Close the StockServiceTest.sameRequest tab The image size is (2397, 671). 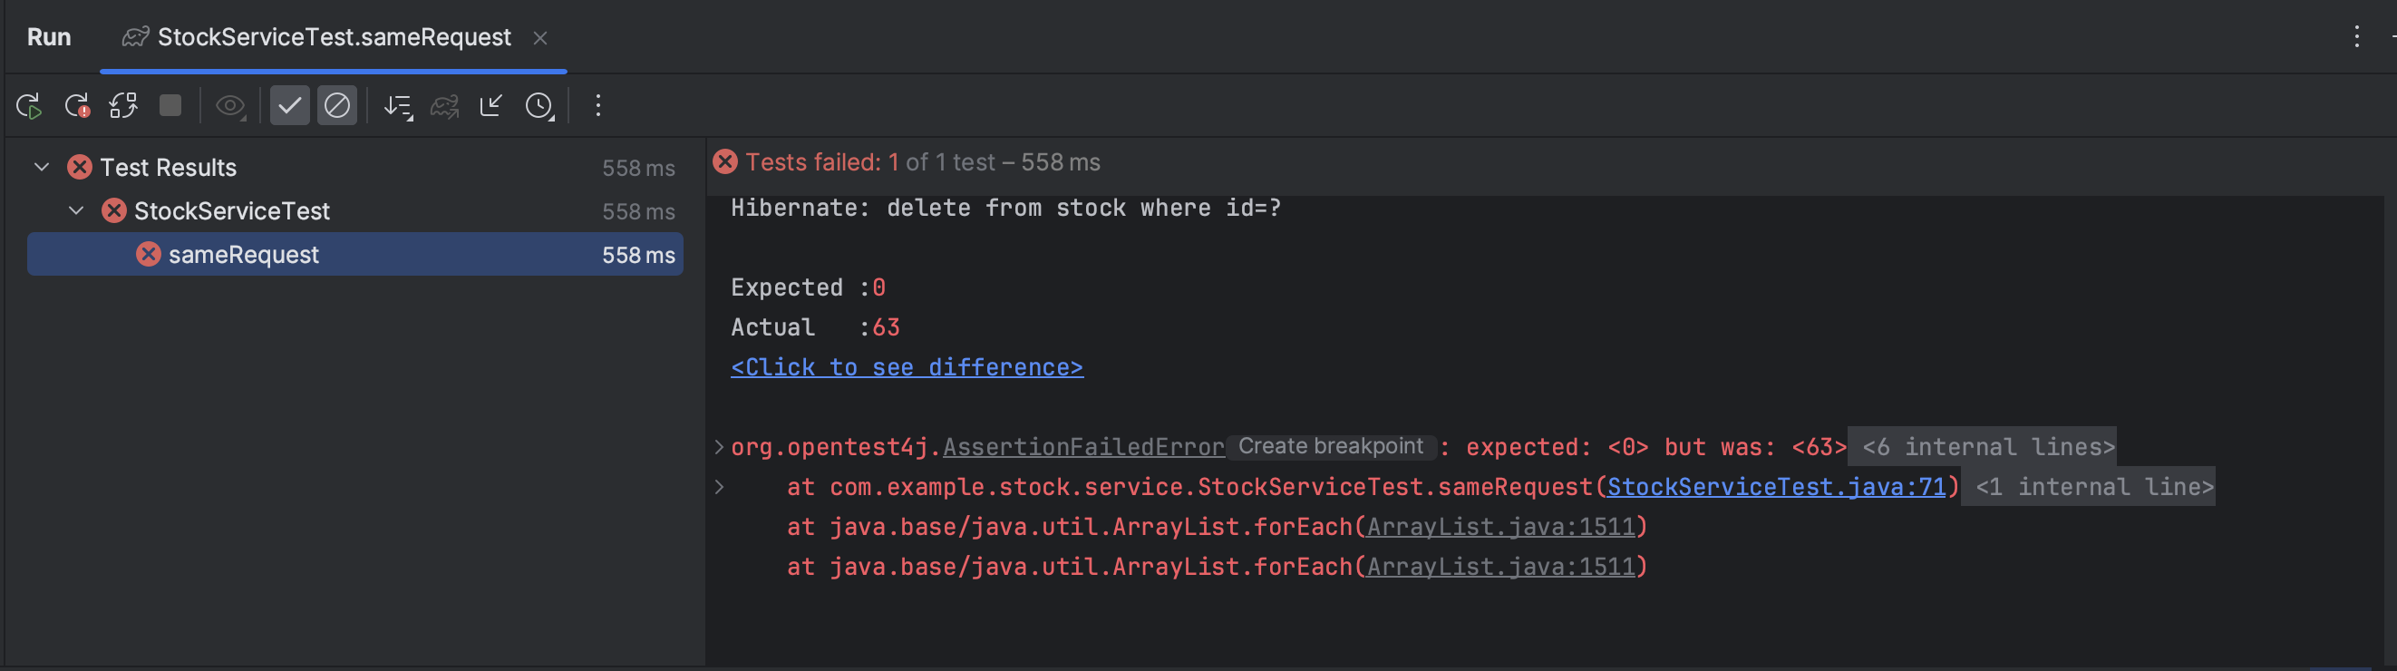(x=539, y=38)
